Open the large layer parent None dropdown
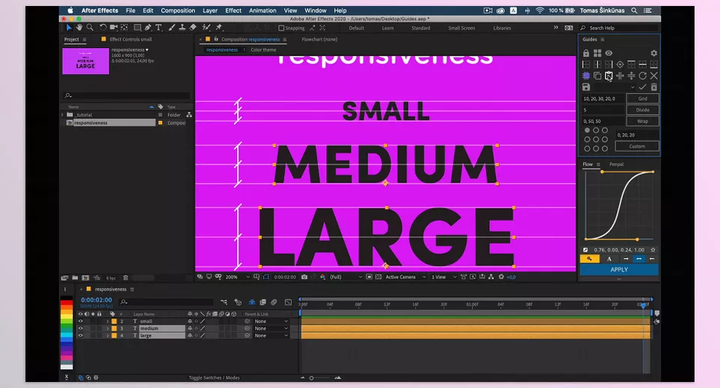This screenshot has height=388, width=720. [x=271, y=335]
